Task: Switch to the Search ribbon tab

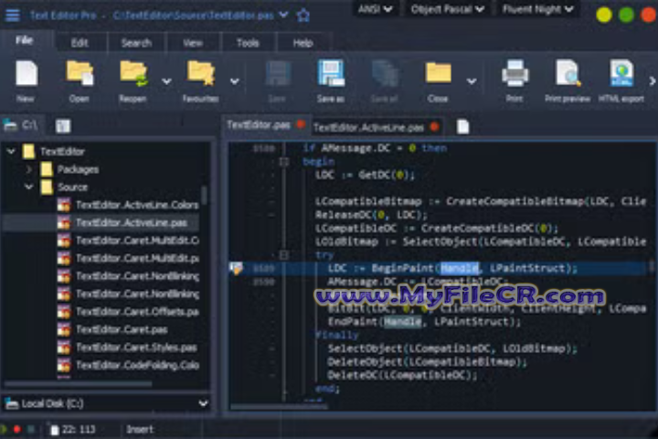Action: click(136, 43)
